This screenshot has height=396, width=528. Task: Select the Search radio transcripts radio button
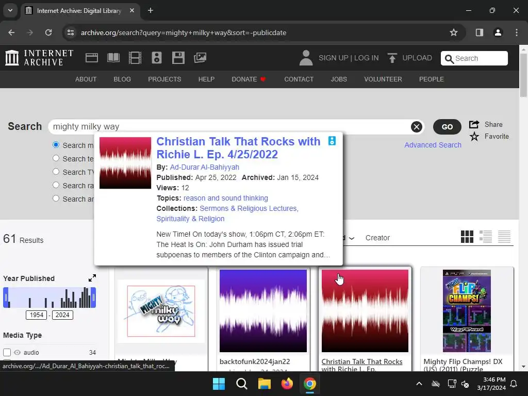click(56, 185)
